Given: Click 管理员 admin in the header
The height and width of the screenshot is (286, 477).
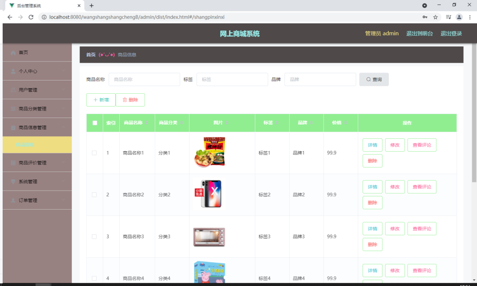Looking at the screenshot, I should pos(382,34).
